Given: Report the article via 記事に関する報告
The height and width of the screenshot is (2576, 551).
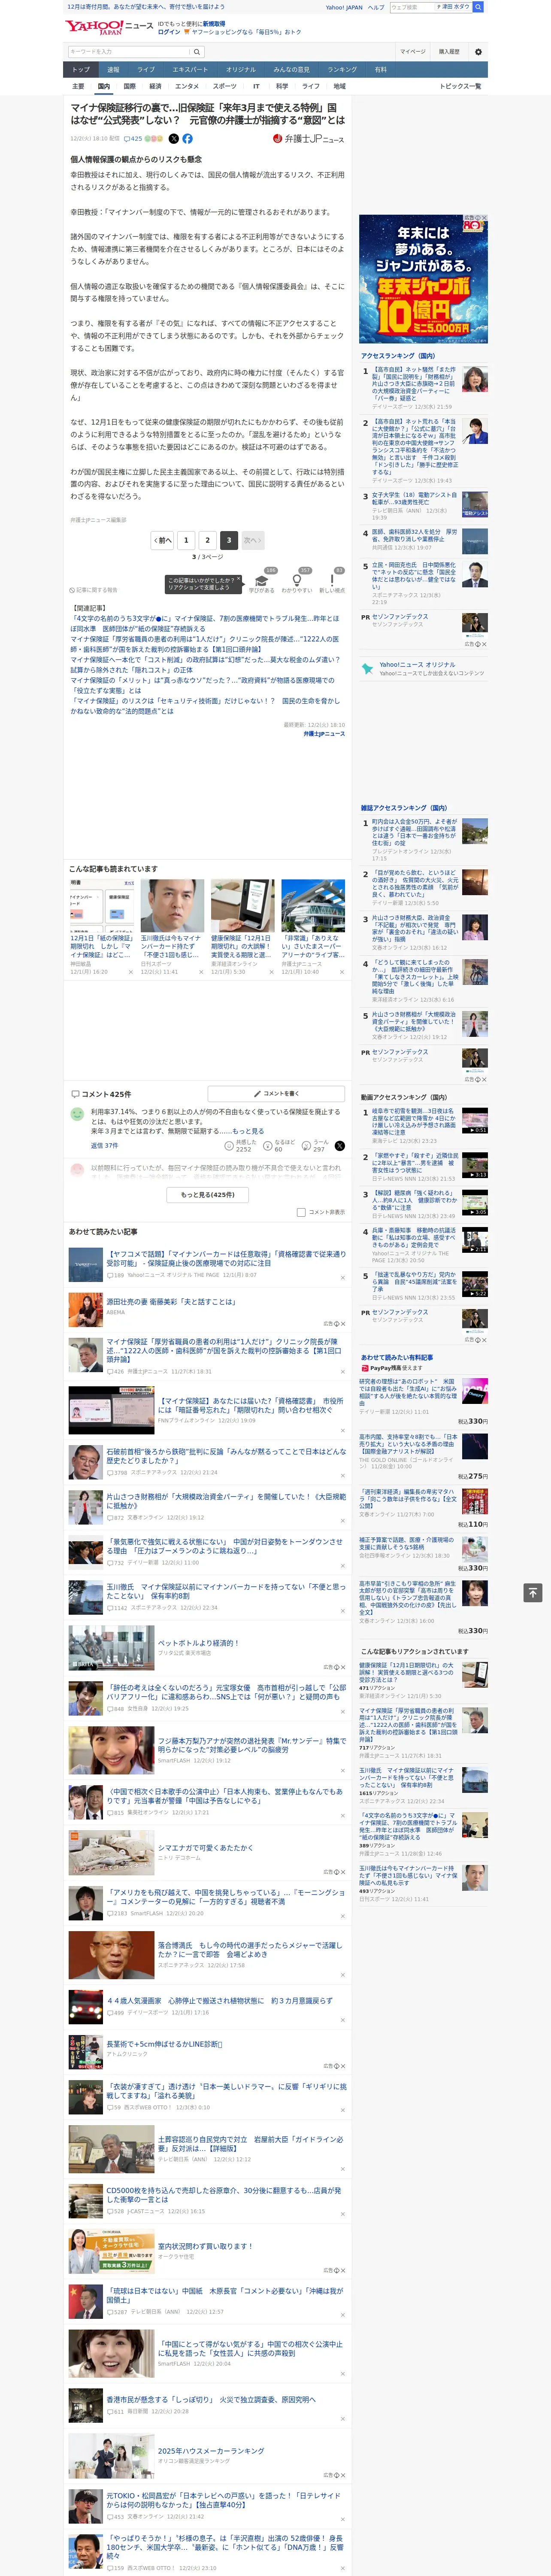Looking at the screenshot, I should [93, 590].
